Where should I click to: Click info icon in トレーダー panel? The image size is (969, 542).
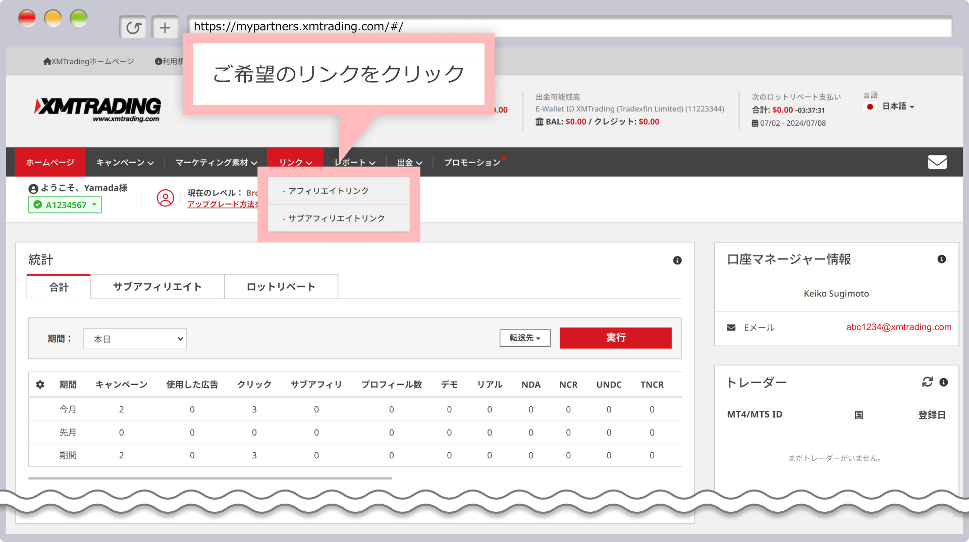click(944, 382)
